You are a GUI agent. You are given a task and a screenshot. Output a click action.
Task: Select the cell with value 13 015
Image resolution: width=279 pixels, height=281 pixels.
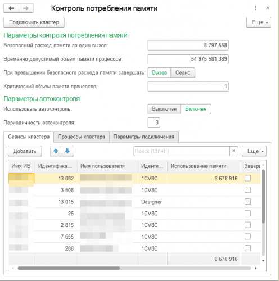[56, 202]
